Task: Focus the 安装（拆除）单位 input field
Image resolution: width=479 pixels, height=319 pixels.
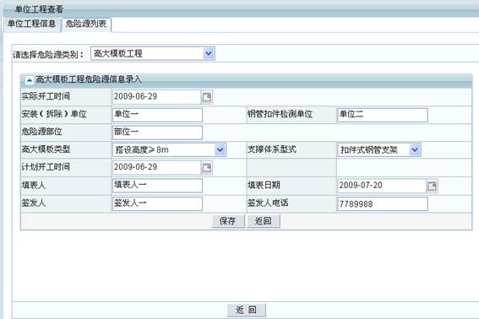Action: 157,115
